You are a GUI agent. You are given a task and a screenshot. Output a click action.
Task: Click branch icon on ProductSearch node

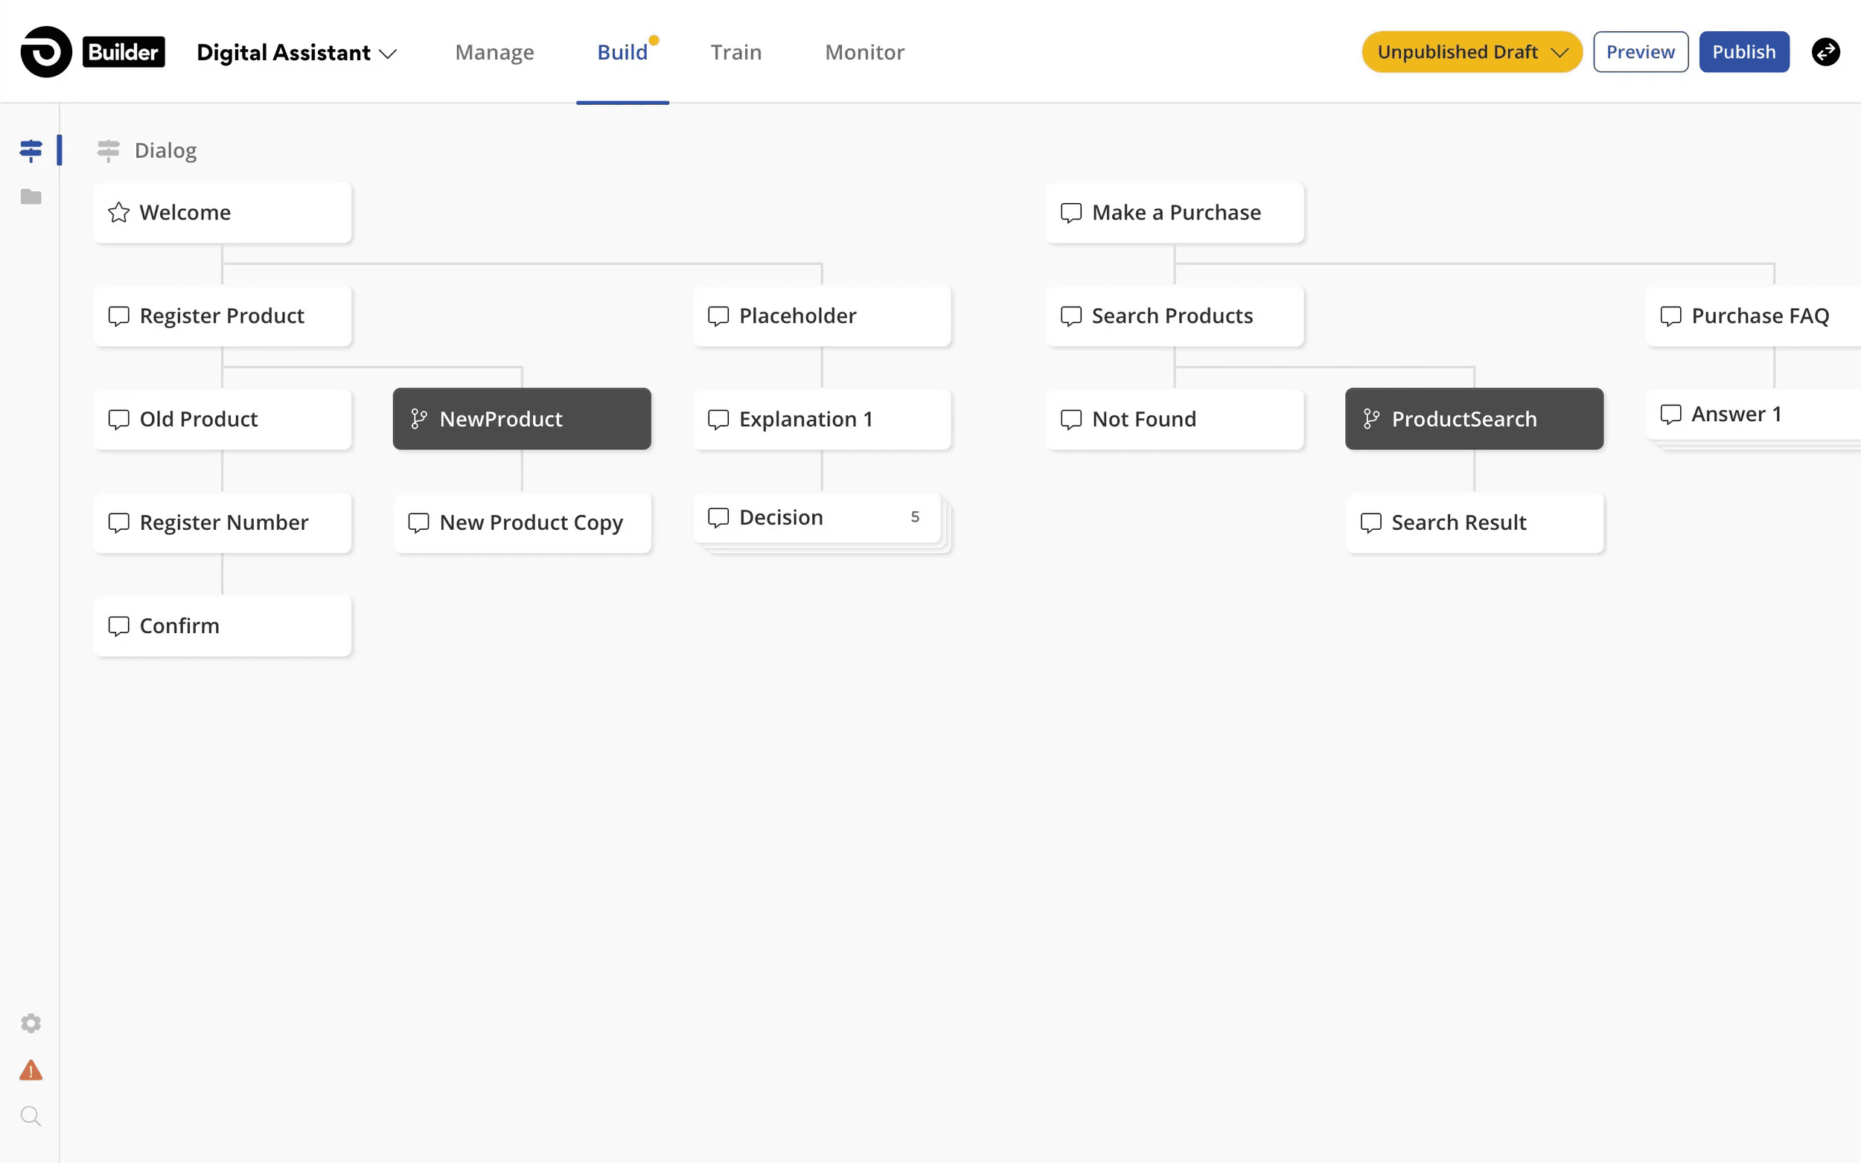click(x=1371, y=419)
